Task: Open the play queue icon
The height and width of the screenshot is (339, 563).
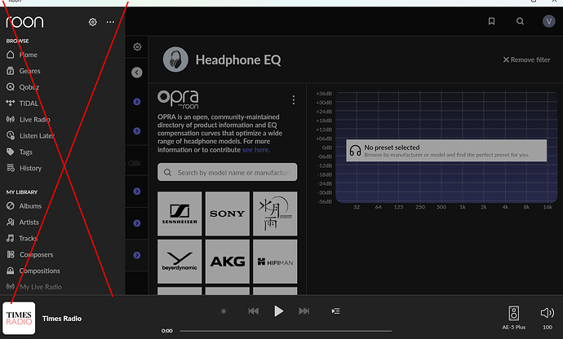Action: [x=335, y=310]
